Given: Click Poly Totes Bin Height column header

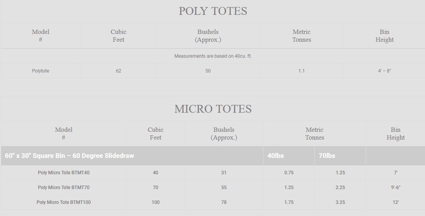Looking at the screenshot, I should click(x=384, y=36).
